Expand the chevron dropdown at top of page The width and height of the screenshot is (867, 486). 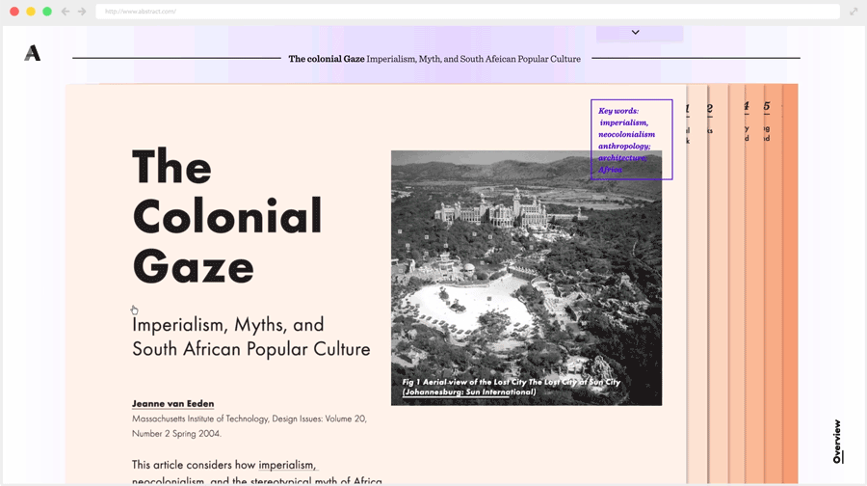pos(636,33)
